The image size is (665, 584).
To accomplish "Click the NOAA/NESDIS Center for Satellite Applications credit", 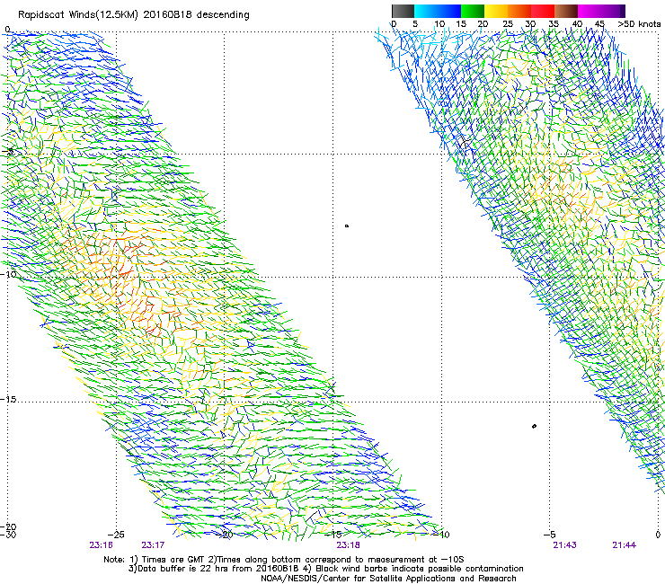I will (x=388, y=579).
